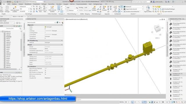Open 3D-Rohrleitung workspace dropdown
The image size is (186, 104).
point(35,2)
